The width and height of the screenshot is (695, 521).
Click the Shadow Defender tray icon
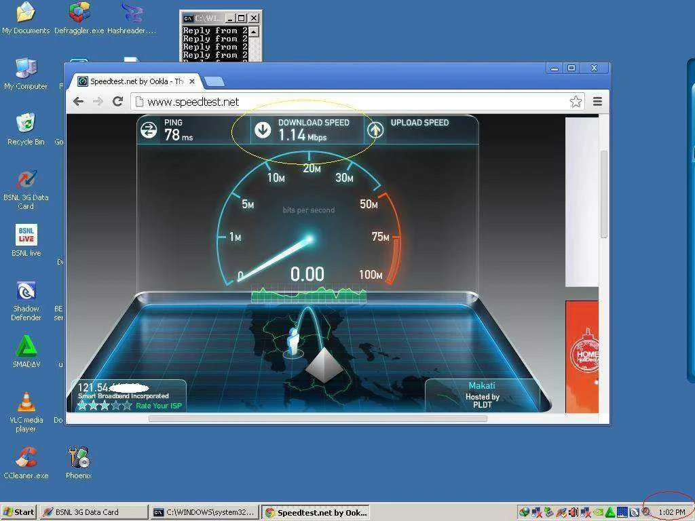(635, 512)
